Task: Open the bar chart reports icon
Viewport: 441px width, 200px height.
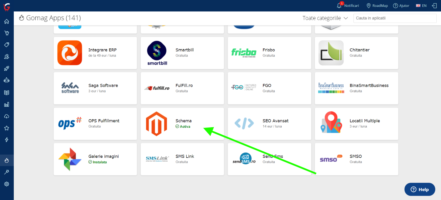Action: point(7,104)
